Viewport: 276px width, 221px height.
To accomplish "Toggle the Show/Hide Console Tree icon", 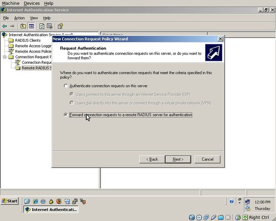I will click(x=31, y=26).
